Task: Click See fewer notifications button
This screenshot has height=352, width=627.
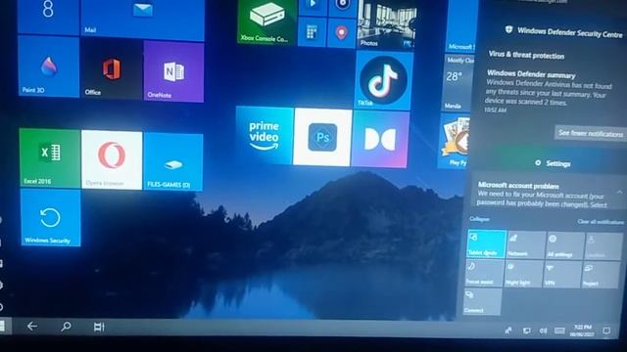Action: (x=590, y=133)
